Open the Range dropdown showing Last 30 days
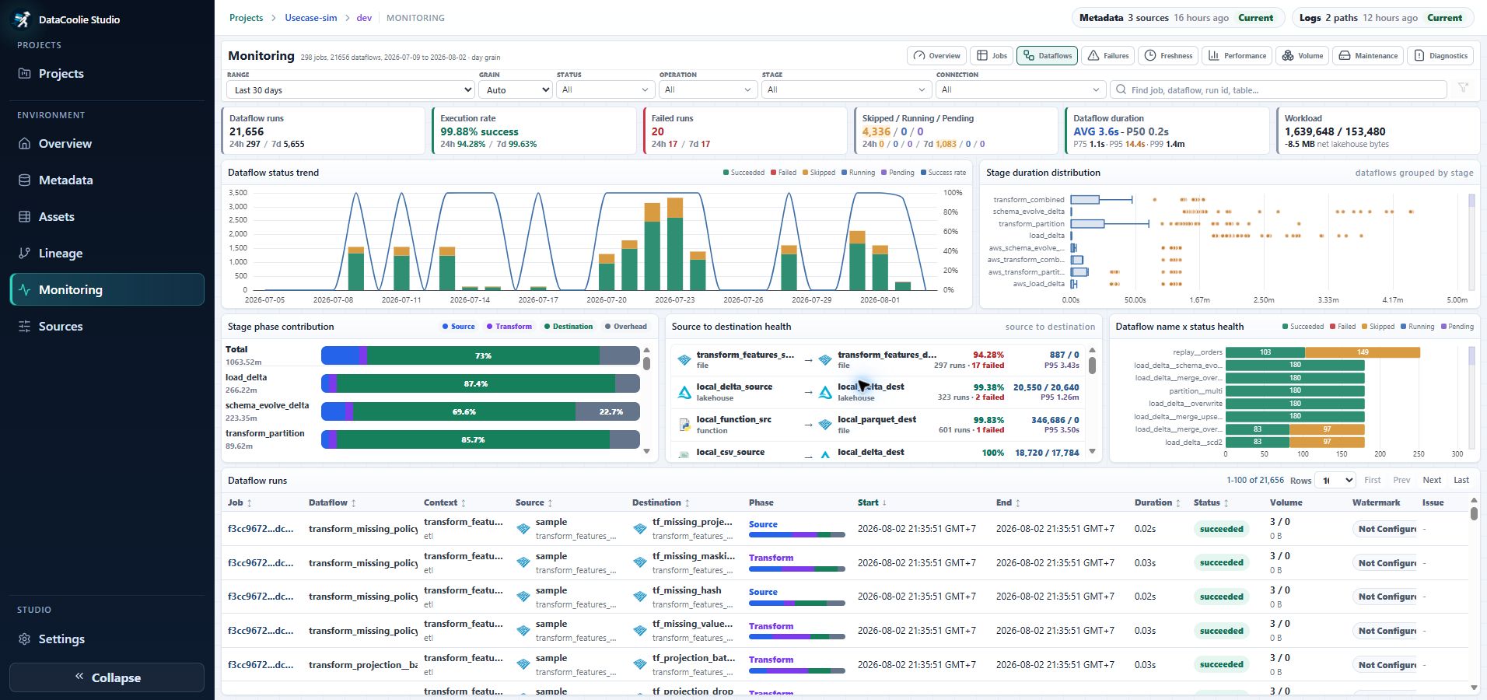This screenshot has width=1487, height=700. 350,90
